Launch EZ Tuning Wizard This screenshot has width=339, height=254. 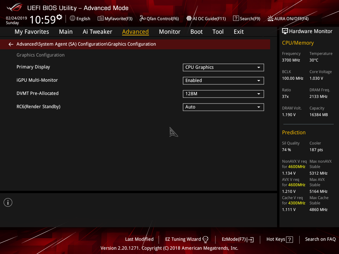click(x=187, y=239)
